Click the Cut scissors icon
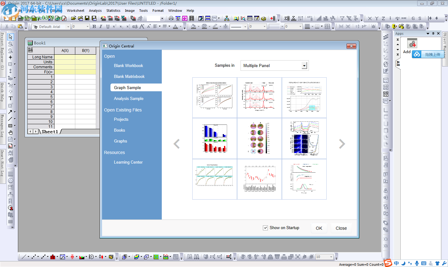The width and height of the screenshot is (448, 267). coord(7,26)
